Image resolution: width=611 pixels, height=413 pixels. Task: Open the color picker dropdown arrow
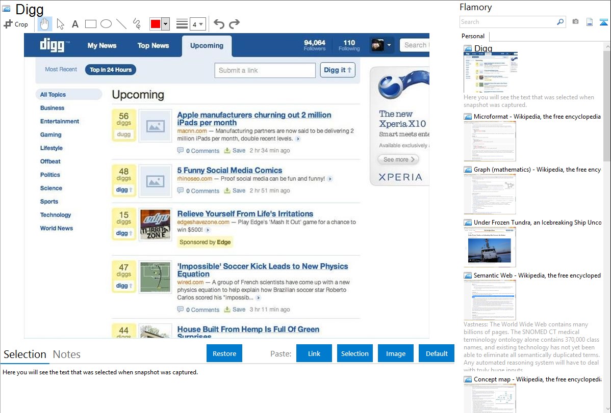click(x=165, y=24)
